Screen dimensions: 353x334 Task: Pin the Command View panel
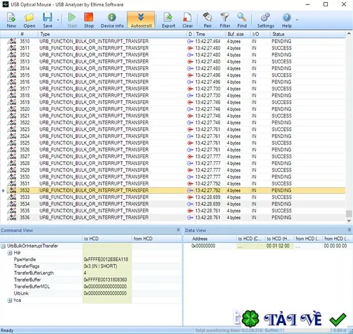click(x=178, y=230)
